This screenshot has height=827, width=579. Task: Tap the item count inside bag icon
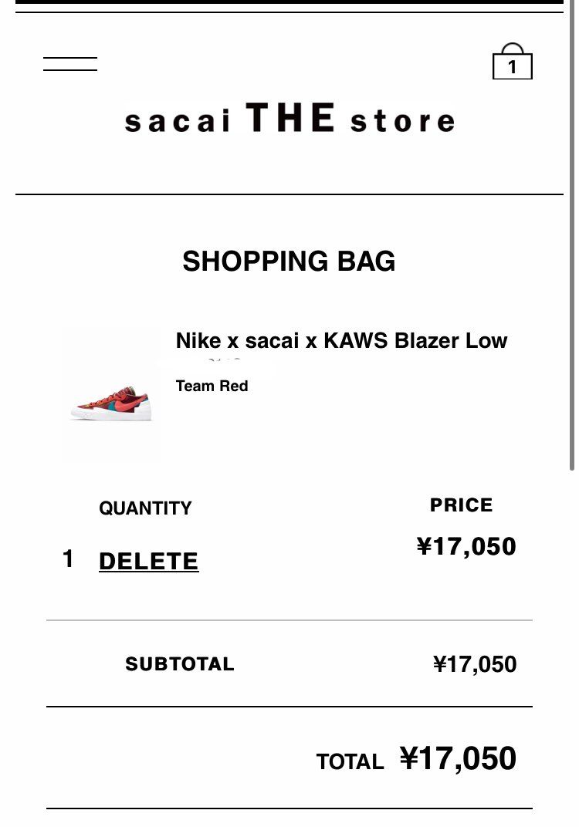(x=512, y=67)
